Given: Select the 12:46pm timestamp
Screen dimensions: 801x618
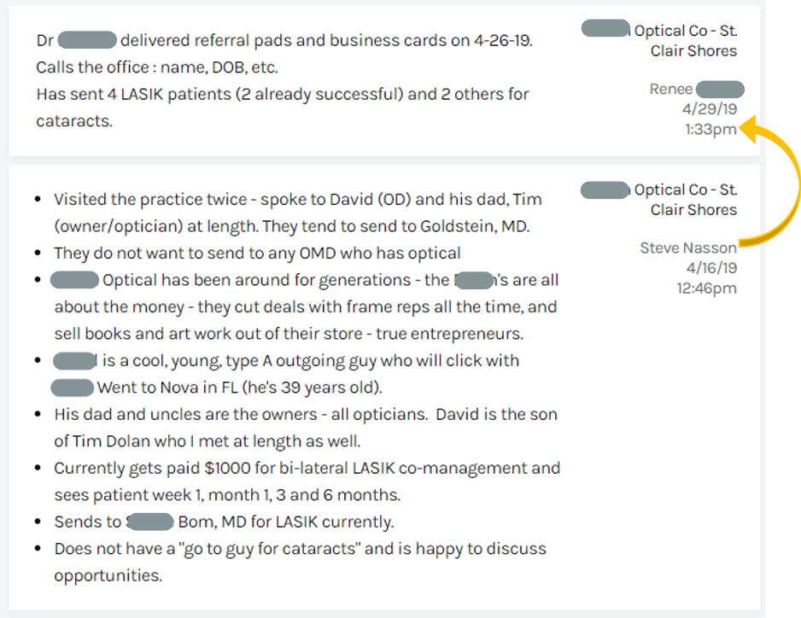Looking at the screenshot, I should 705,289.
